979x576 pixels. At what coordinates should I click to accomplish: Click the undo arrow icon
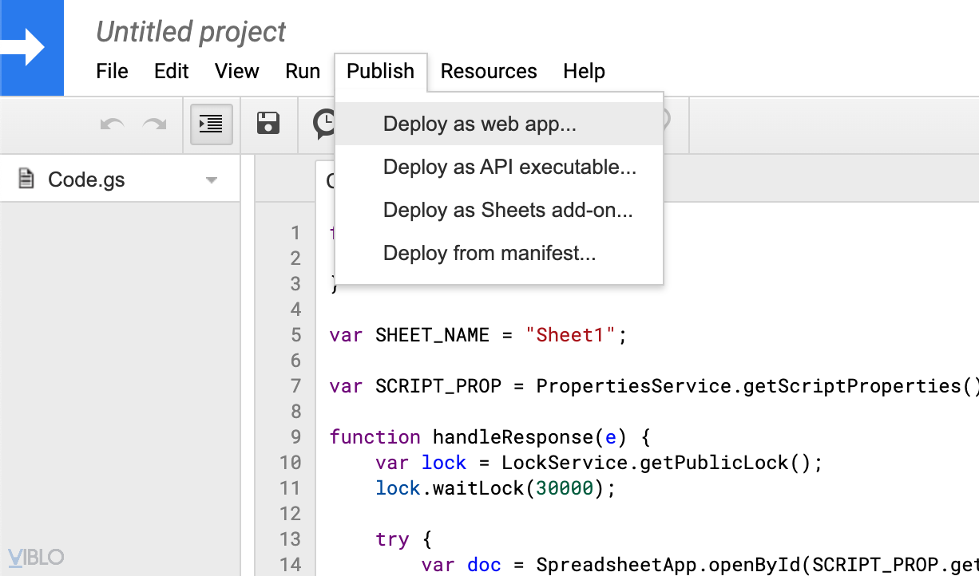(112, 124)
